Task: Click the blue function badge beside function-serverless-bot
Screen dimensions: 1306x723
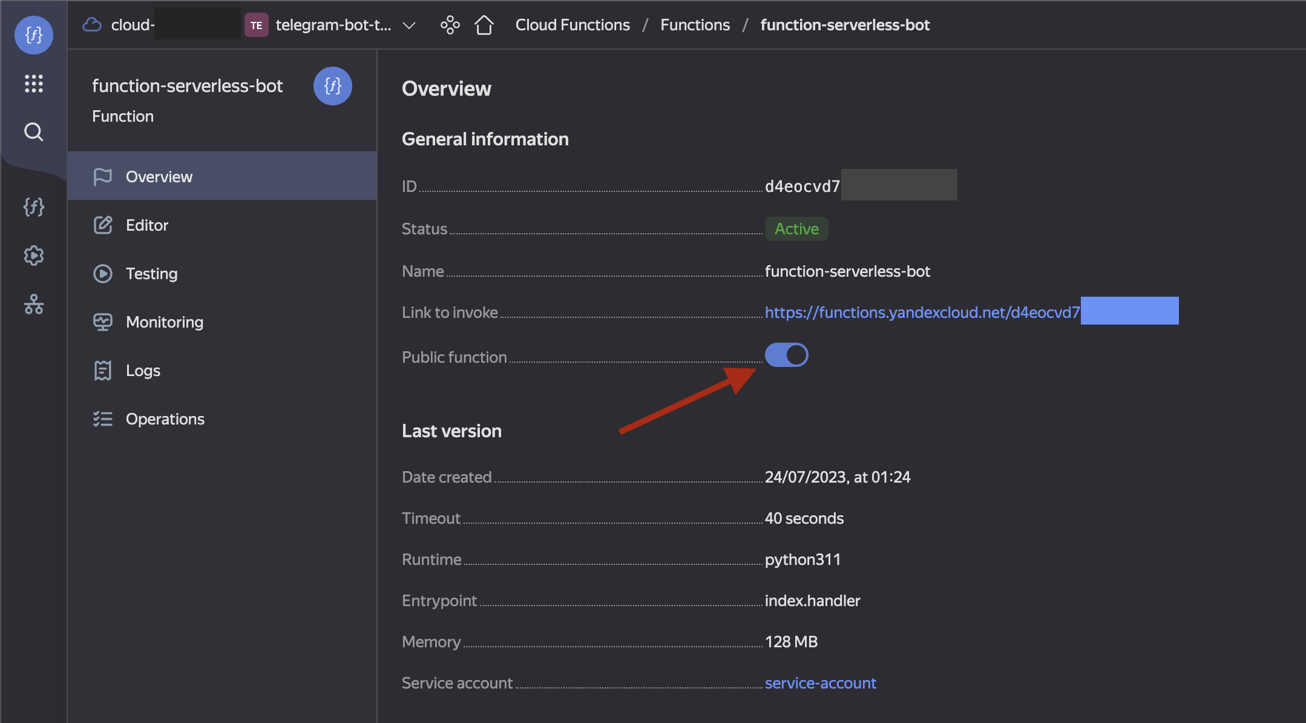Action: 332,86
